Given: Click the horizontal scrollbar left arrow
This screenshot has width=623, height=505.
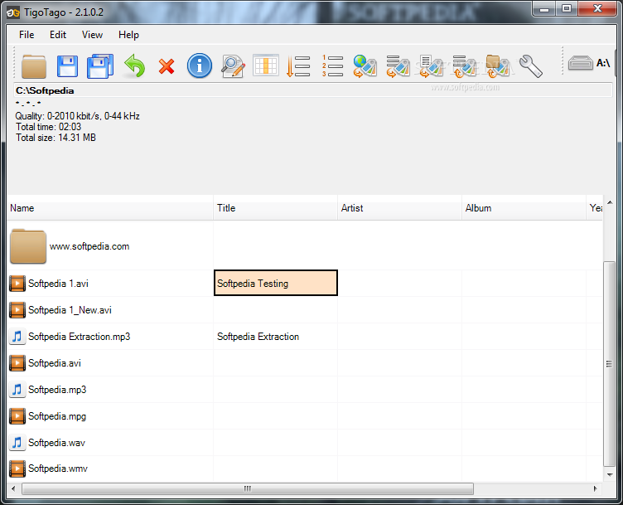Looking at the screenshot, I should click(x=13, y=488).
